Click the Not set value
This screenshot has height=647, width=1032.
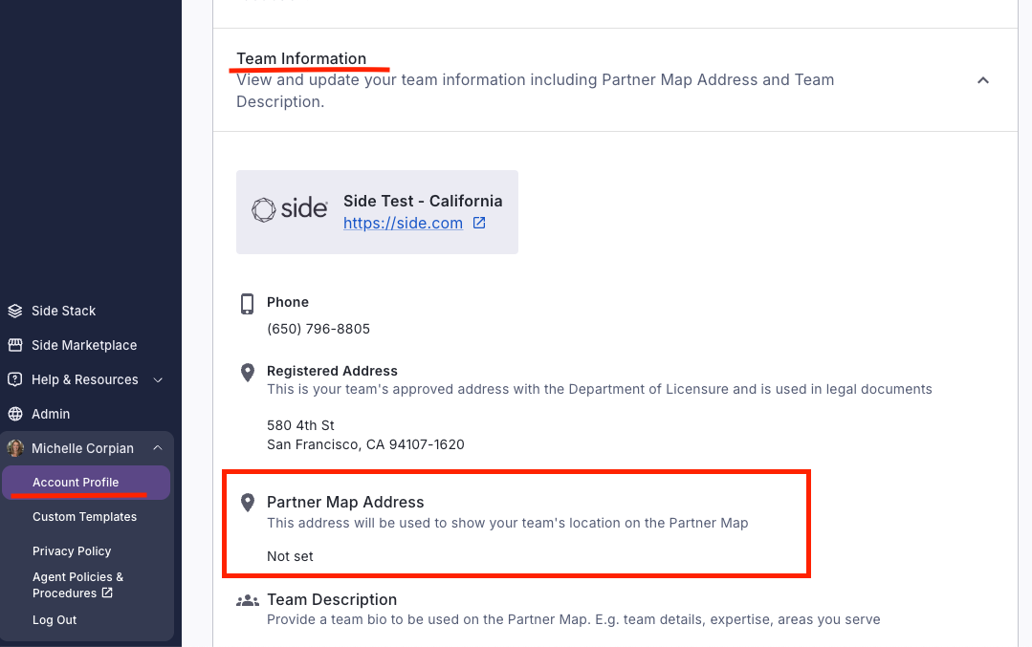tap(290, 556)
